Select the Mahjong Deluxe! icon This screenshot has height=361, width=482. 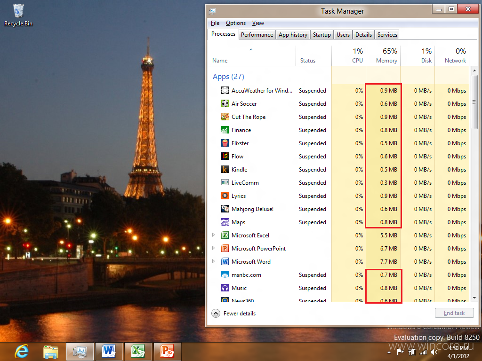(x=225, y=209)
